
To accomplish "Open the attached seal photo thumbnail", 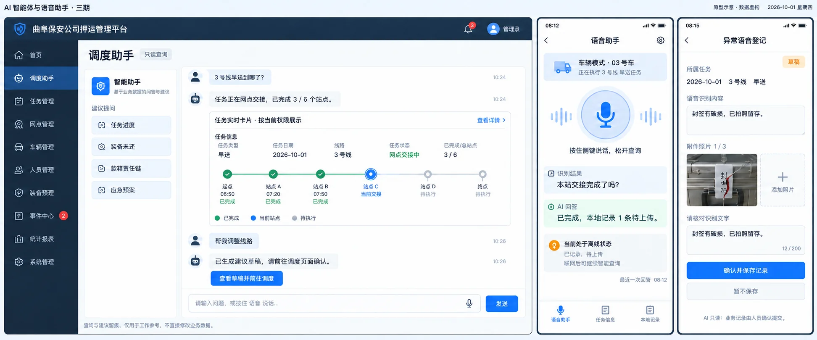I will tap(722, 180).
